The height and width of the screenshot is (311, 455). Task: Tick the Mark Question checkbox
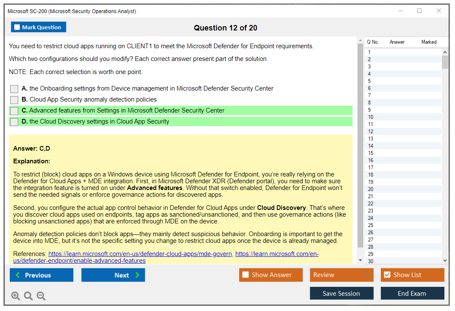17,27
